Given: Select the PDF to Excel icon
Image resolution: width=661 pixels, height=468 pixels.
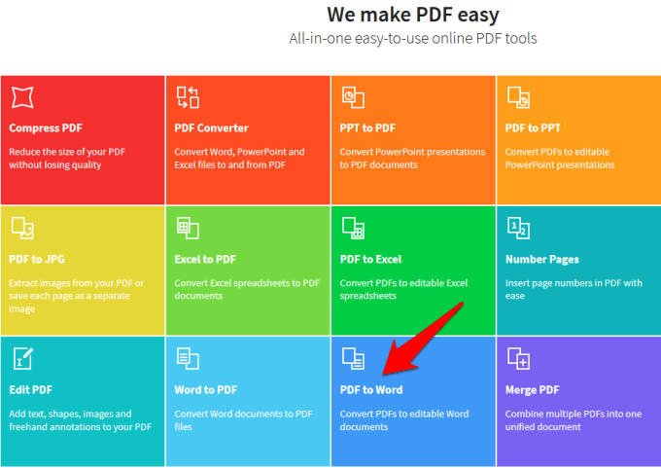Looking at the screenshot, I should point(353,229).
